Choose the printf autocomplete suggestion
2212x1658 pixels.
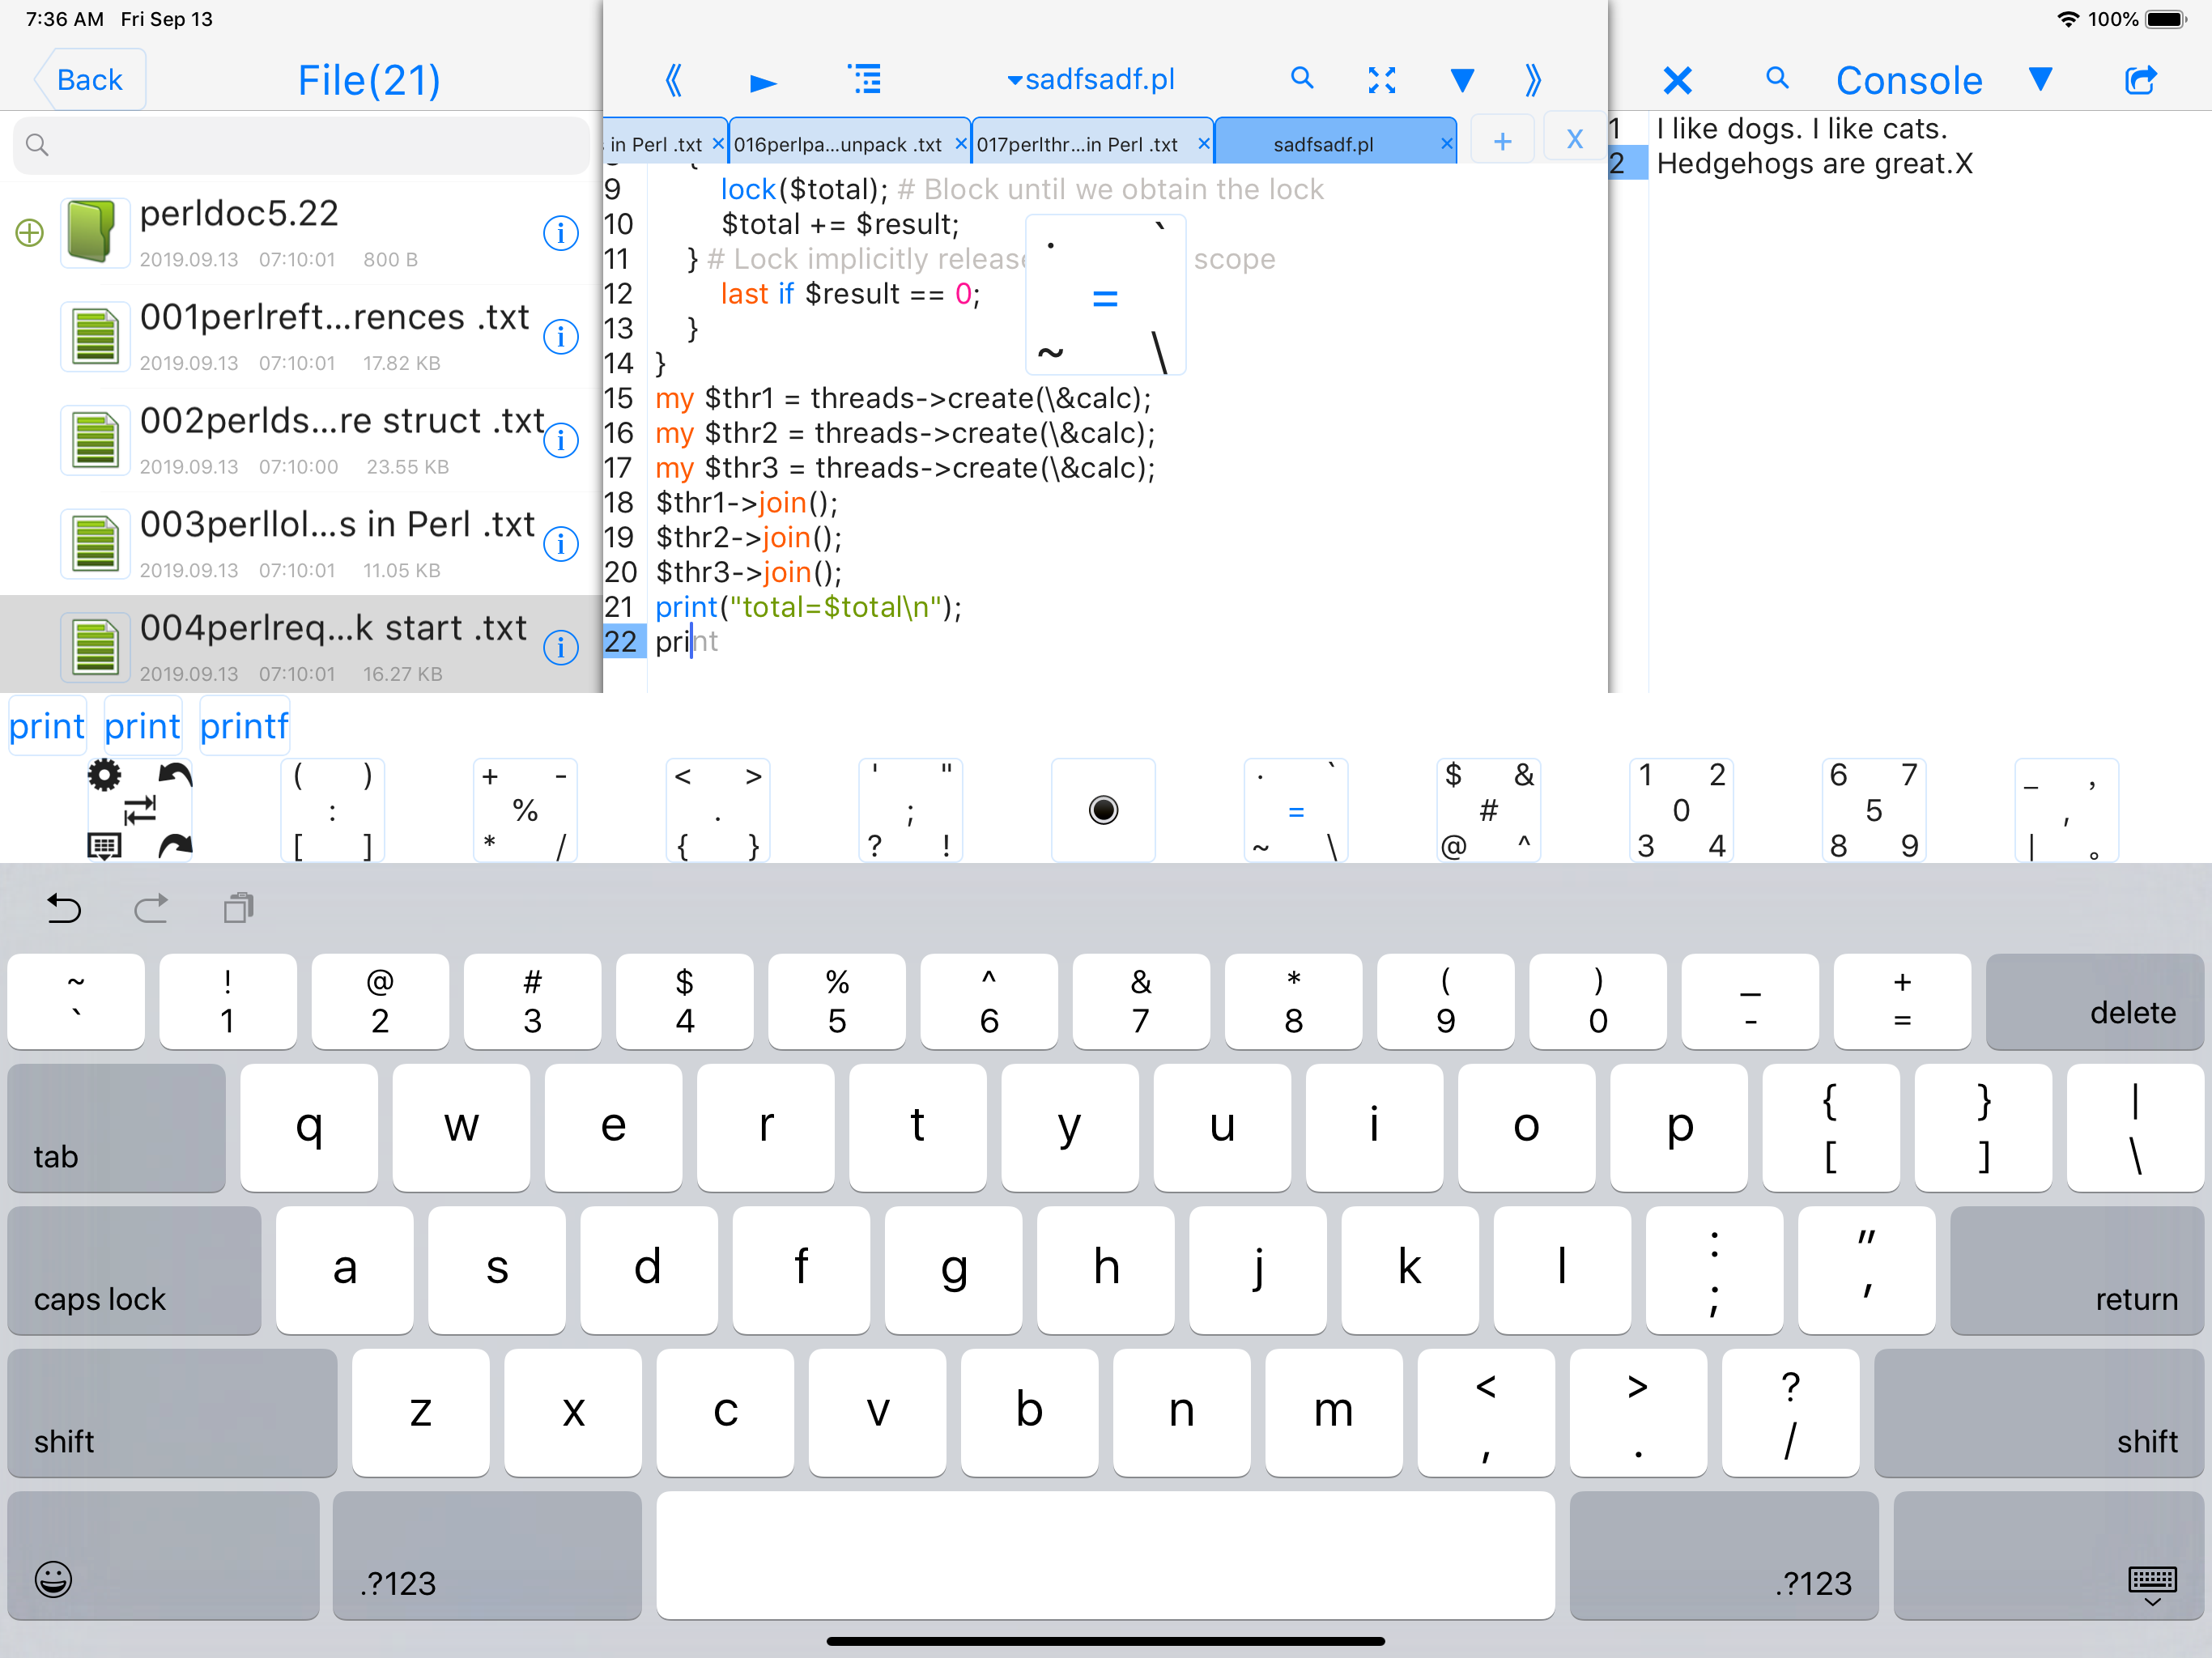coord(244,726)
